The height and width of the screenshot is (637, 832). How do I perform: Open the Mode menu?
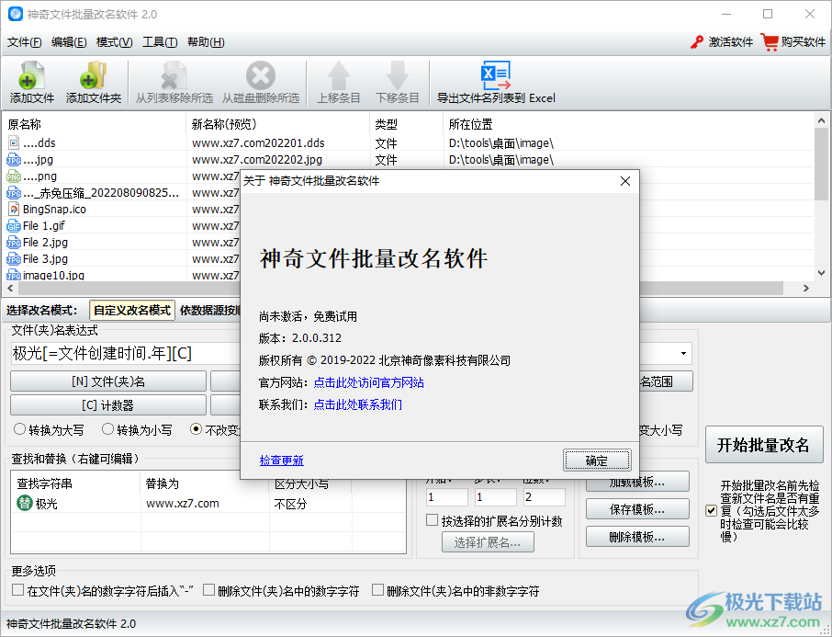click(x=114, y=42)
